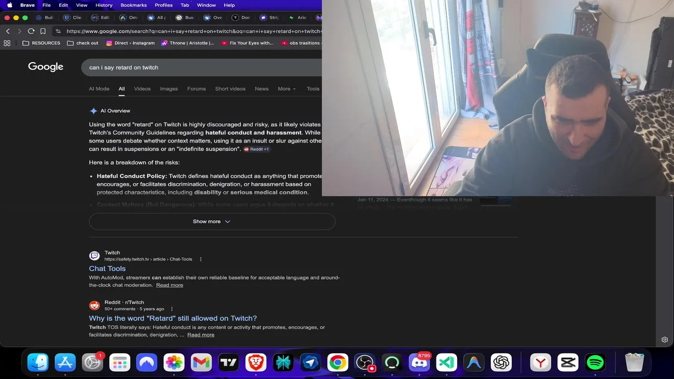
Task: Open Why is the word Retard result
Action: [x=173, y=318]
